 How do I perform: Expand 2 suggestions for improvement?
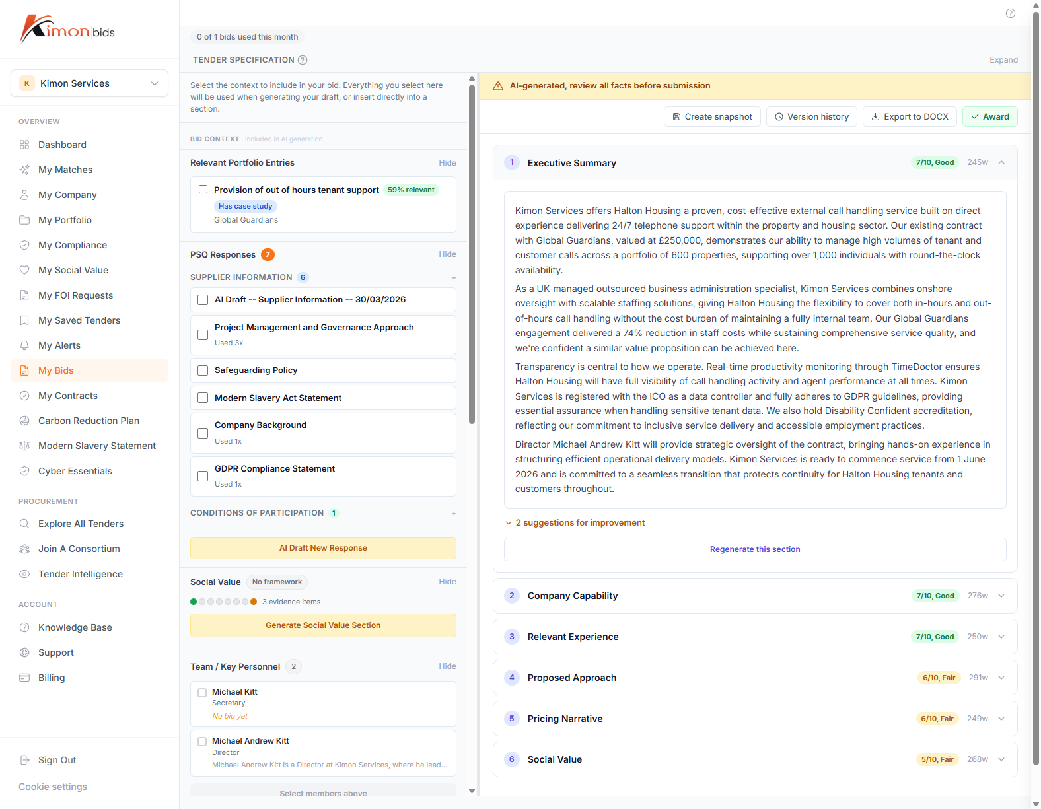pyautogui.click(x=575, y=523)
